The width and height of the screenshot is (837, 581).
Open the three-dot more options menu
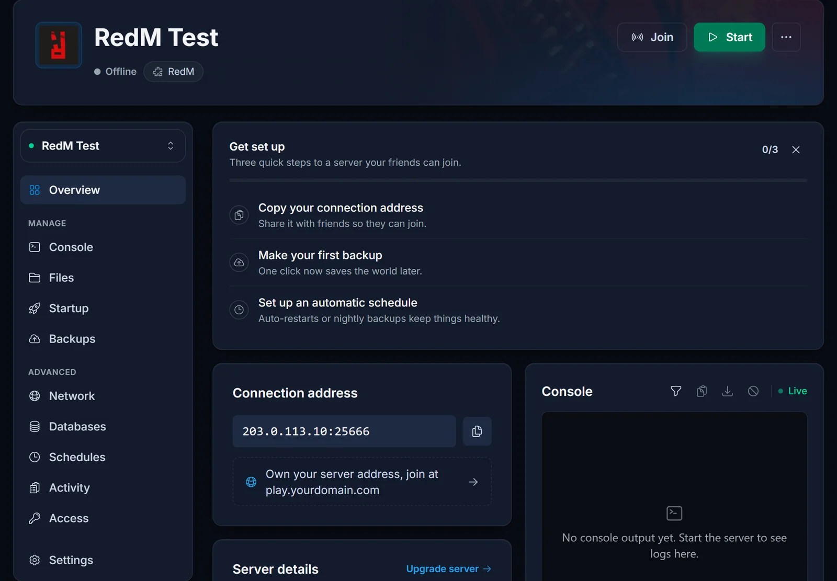coord(786,37)
